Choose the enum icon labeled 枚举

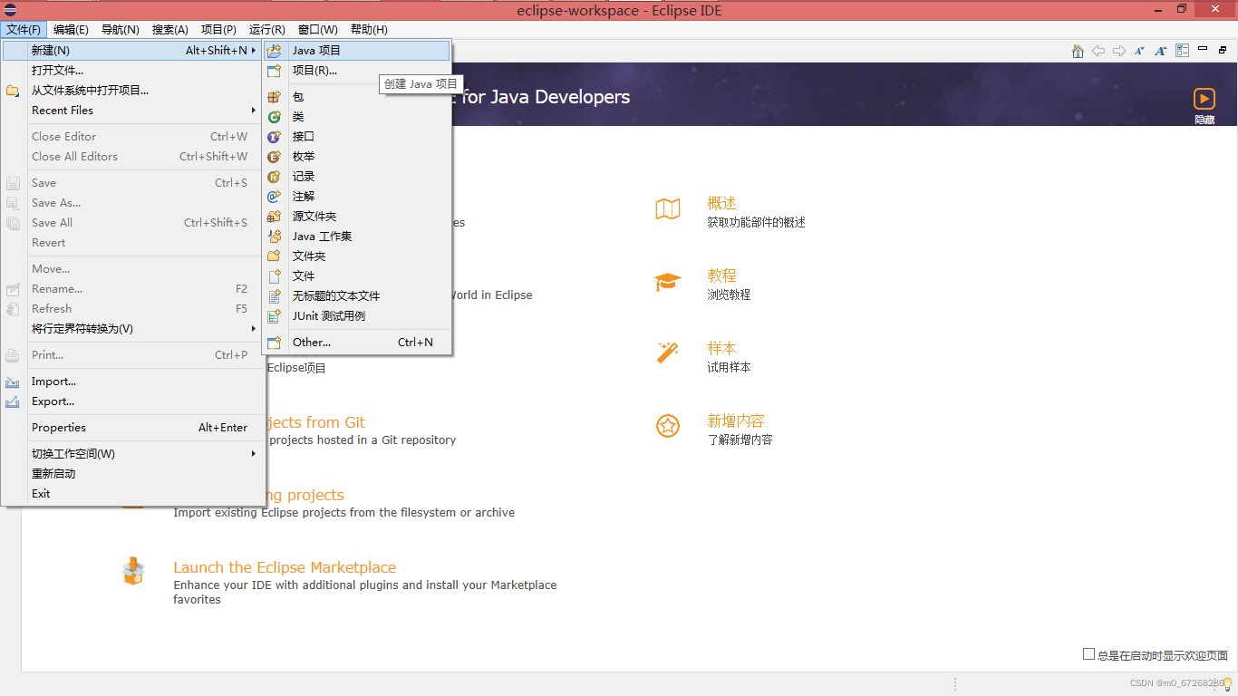(x=274, y=157)
